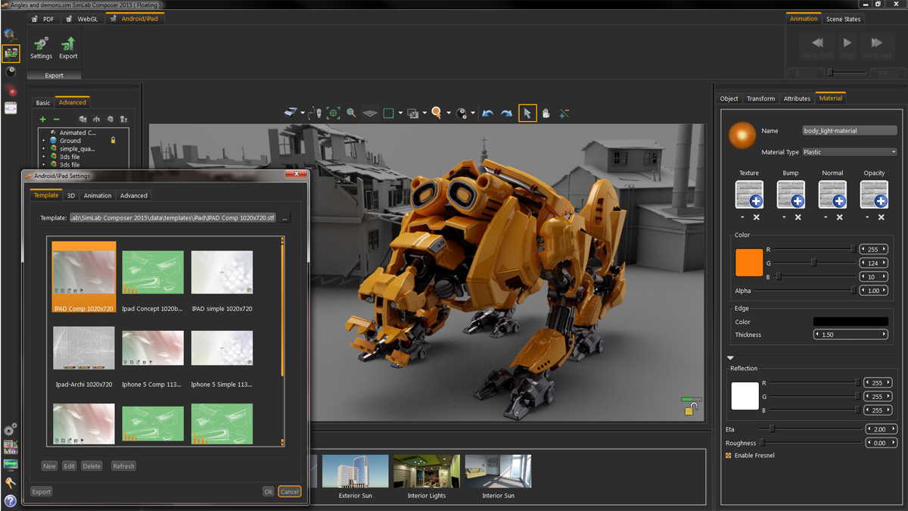Collapse the Reflection section triangle
Viewport: 908px width, 511px height.
730,358
